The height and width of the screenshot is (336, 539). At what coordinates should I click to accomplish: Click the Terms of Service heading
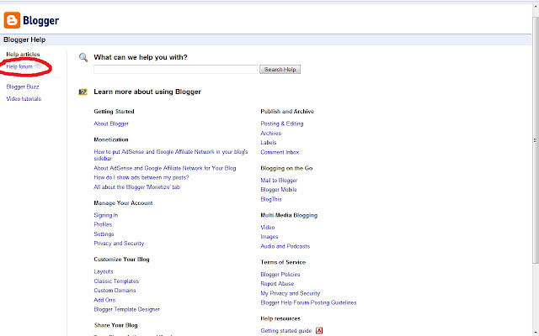pos(283,262)
